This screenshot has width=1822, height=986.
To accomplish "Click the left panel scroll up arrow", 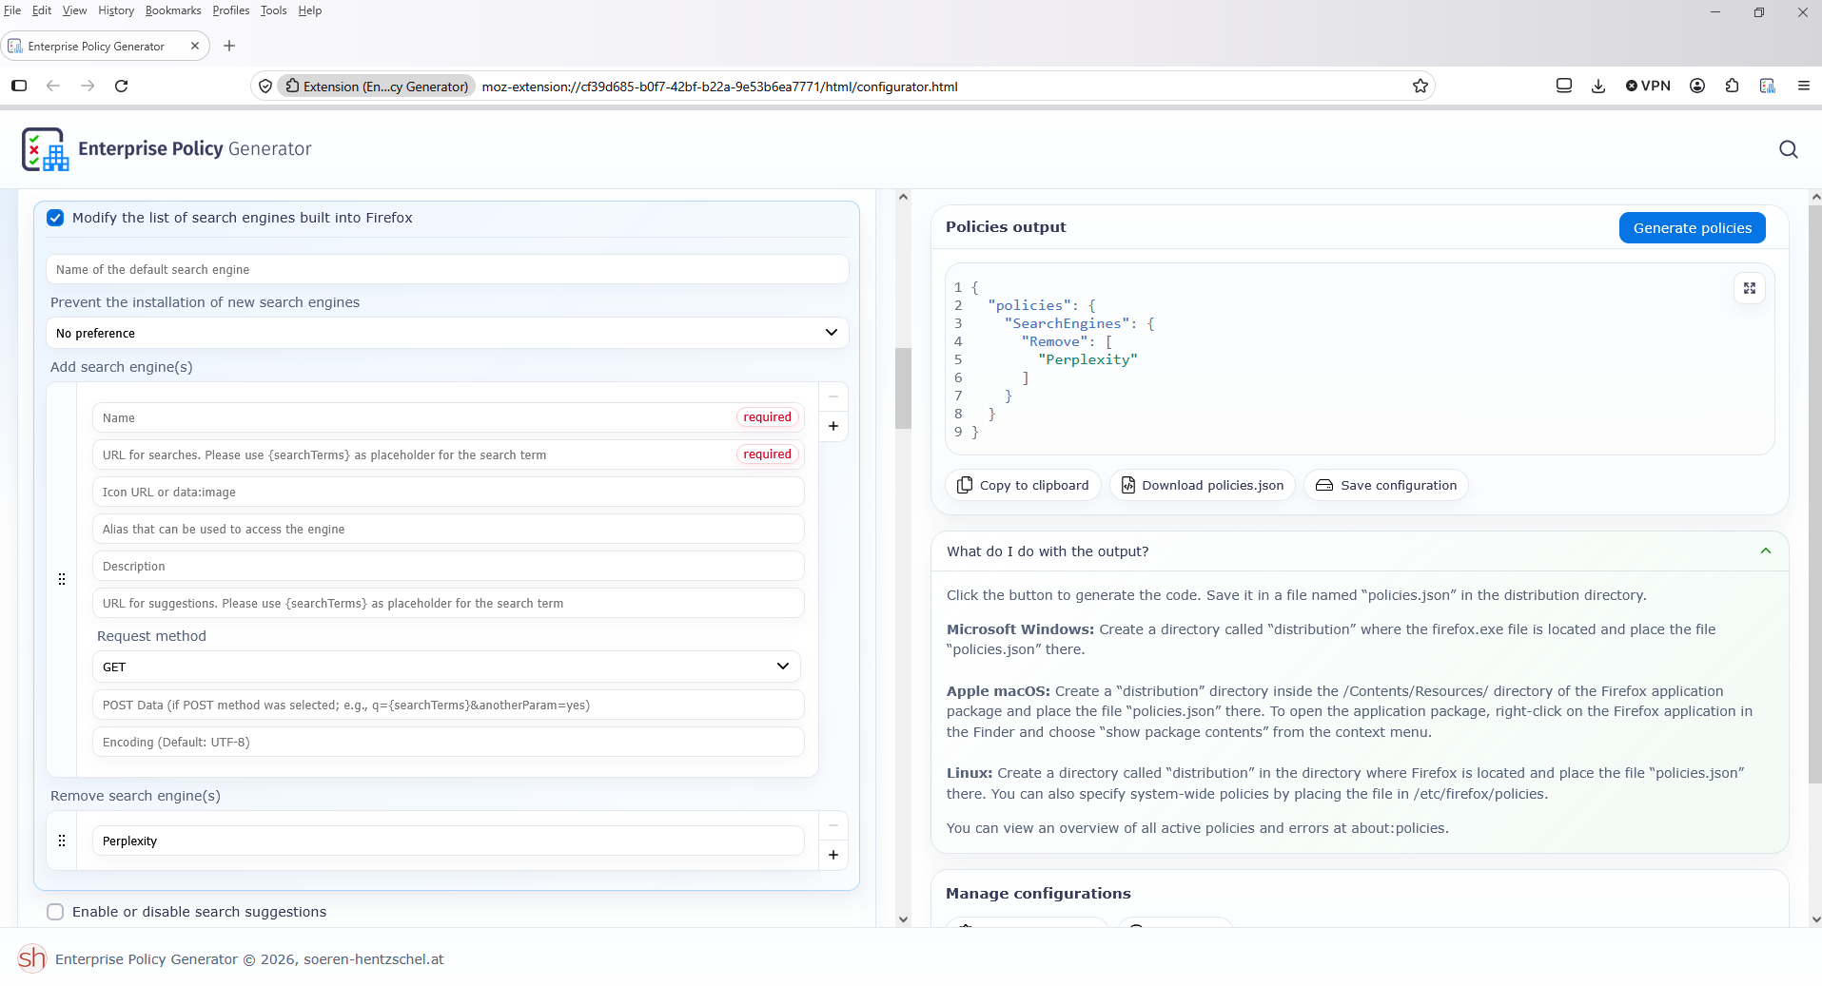I will point(903,197).
